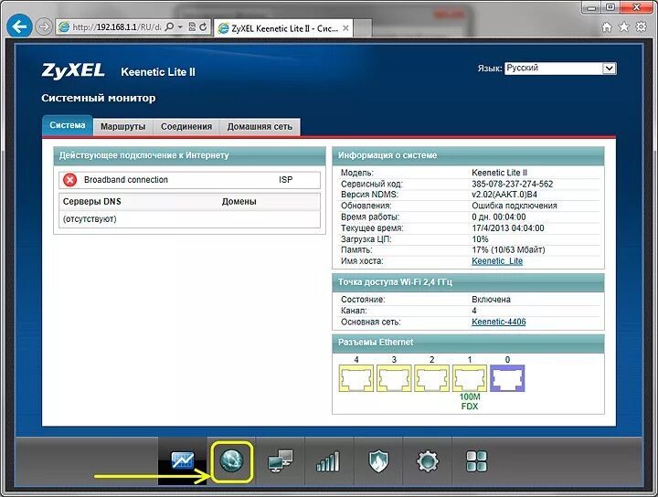658x497 pixels.
Task: Click the current time 17/4/2013 04:04:00
Action: click(x=508, y=228)
